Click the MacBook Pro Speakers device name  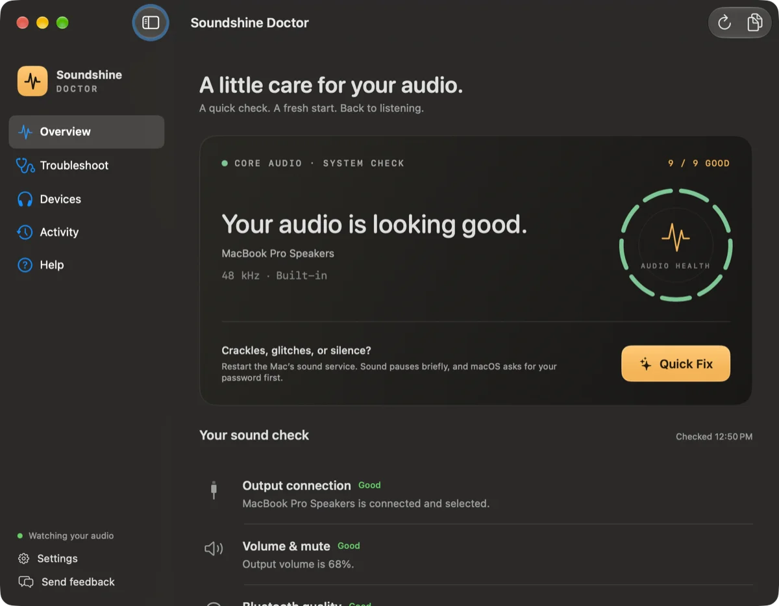278,253
